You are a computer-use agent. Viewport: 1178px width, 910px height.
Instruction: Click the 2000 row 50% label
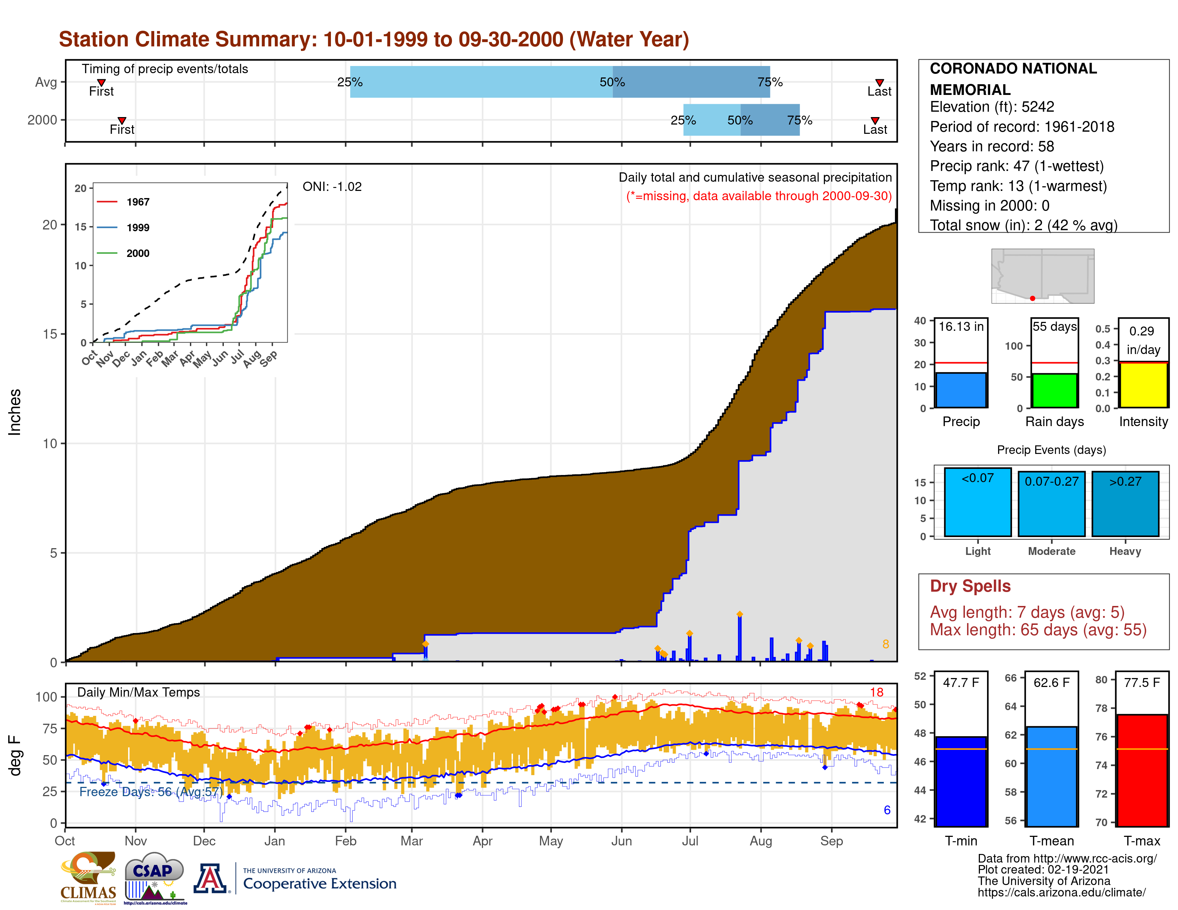point(740,120)
